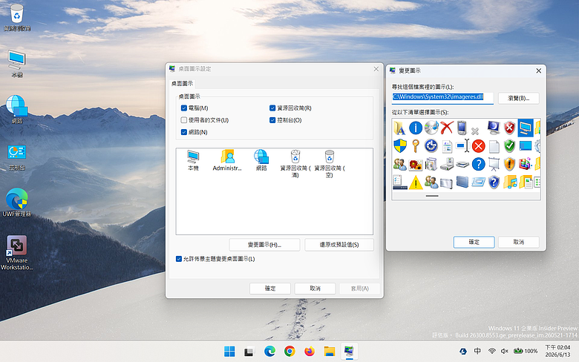Choose the blue question mark circle icon

478,164
